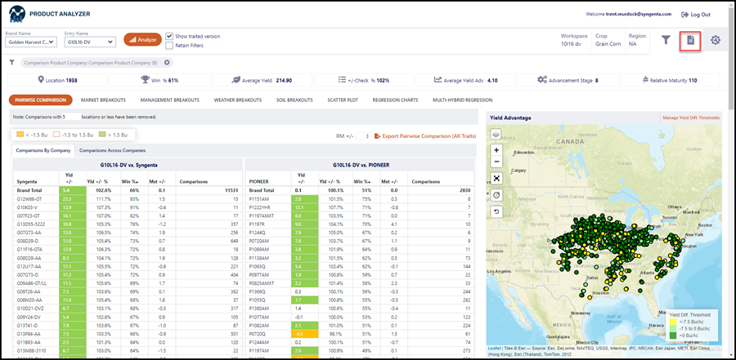Image resolution: width=736 pixels, height=360 pixels.
Task: Open the filter funnel icon in header
Action: coord(666,40)
